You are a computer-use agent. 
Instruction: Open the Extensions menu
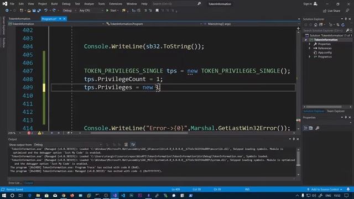116,4
